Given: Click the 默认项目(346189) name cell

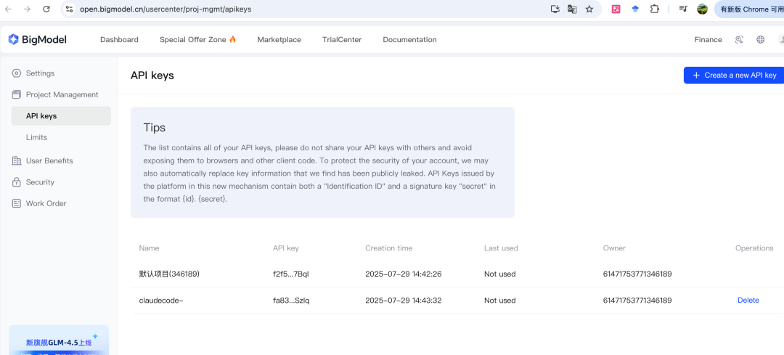Looking at the screenshot, I should click(x=169, y=274).
